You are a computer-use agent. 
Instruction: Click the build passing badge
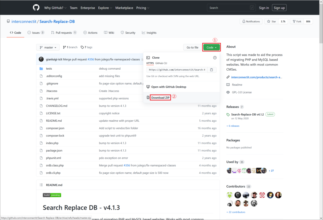point(52,195)
